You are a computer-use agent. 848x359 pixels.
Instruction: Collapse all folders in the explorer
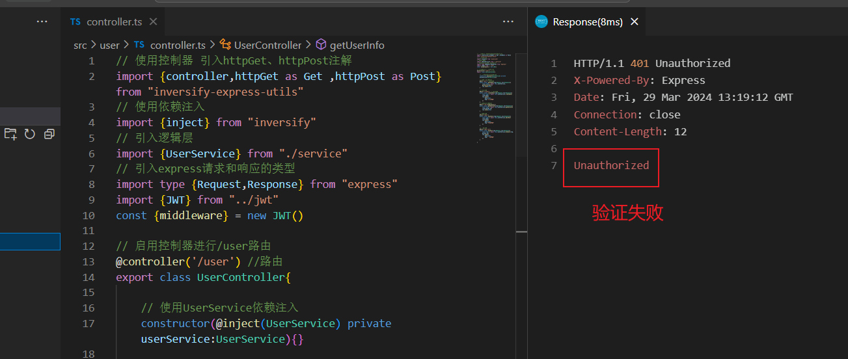[x=49, y=134]
